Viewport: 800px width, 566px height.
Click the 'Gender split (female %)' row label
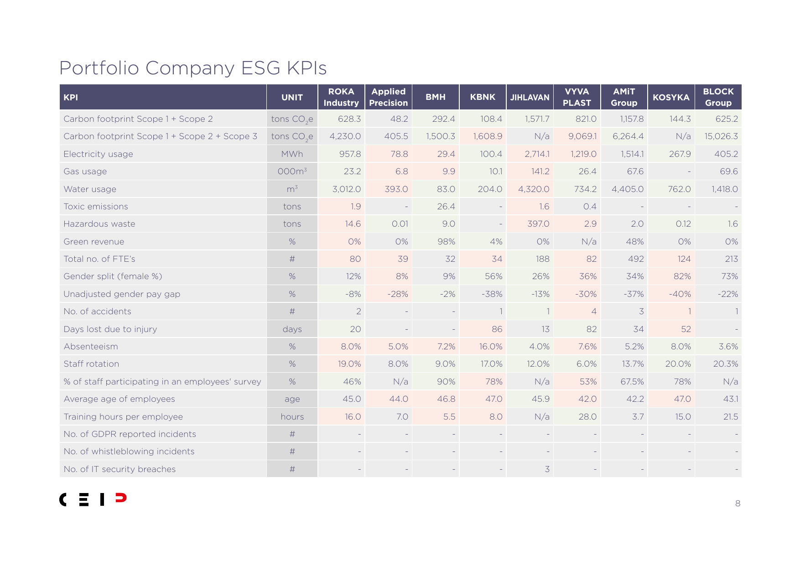[x=113, y=276]
